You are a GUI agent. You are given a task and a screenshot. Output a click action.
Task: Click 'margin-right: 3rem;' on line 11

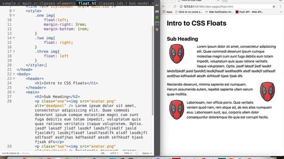click(65, 25)
